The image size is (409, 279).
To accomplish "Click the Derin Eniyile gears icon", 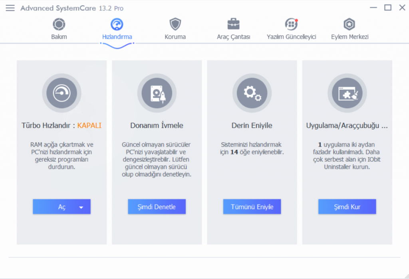I will coord(252,93).
